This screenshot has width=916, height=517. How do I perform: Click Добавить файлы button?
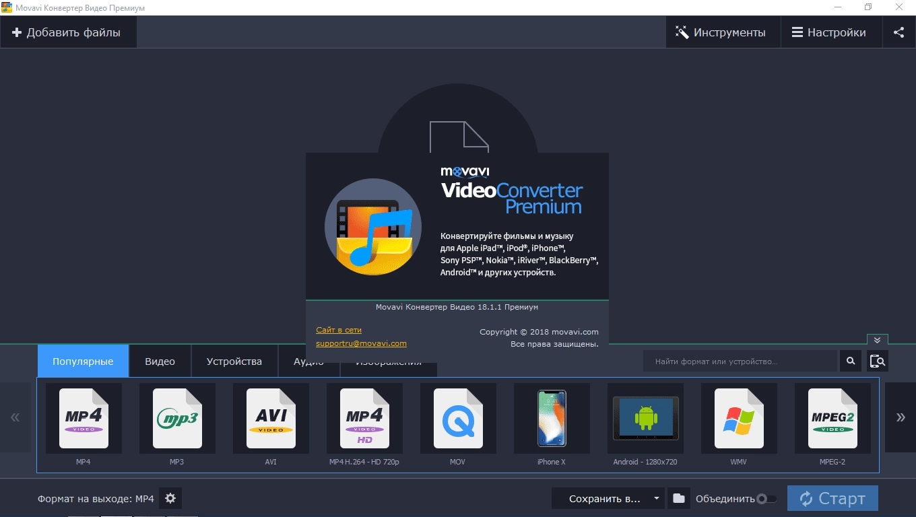67,32
